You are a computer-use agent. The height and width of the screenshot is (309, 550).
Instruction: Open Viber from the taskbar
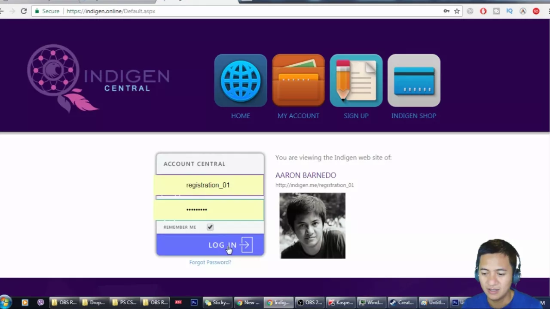coord(40,303)
